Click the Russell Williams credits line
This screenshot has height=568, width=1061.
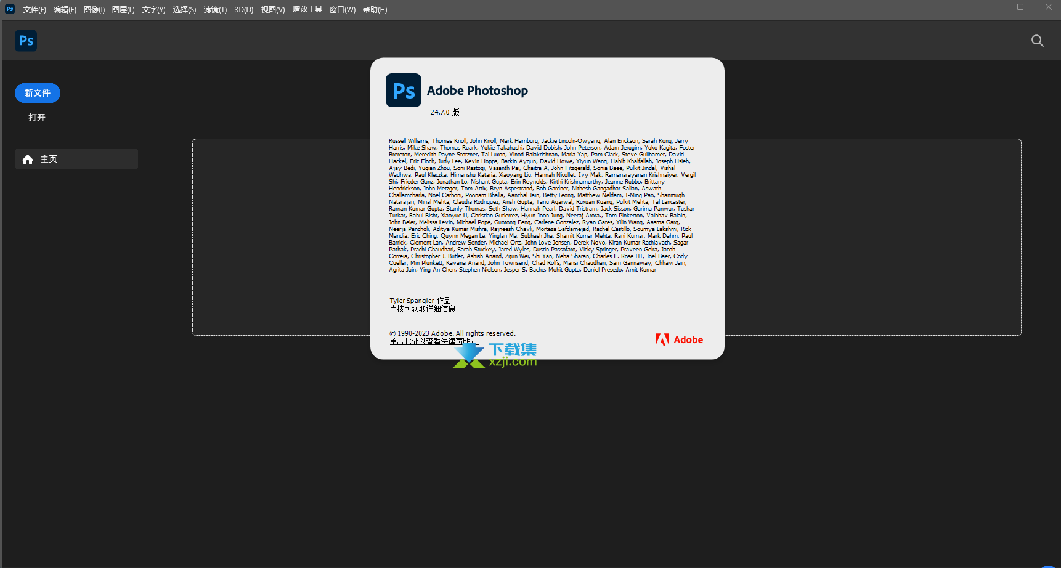[x=539, y=141]
